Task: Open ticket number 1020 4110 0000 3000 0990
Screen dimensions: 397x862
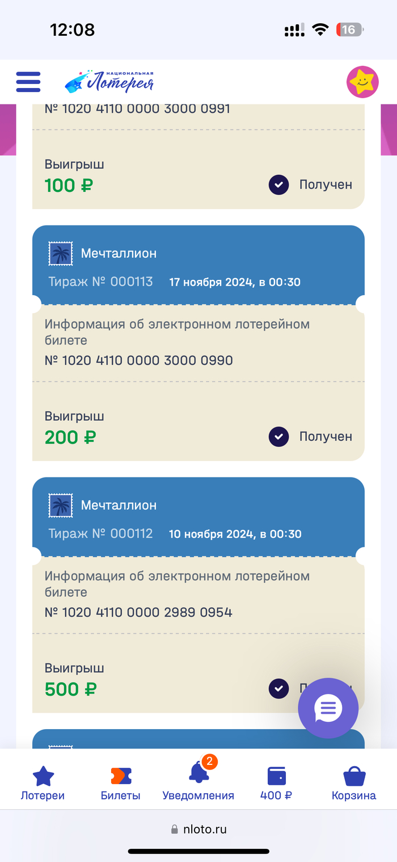Action: coord(139,361)
